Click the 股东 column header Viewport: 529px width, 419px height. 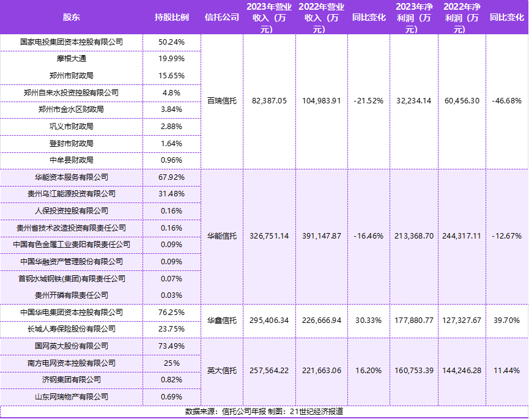71,17
